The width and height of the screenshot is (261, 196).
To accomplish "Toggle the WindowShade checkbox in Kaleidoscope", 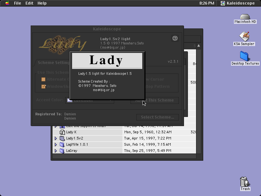I will 43,87.
